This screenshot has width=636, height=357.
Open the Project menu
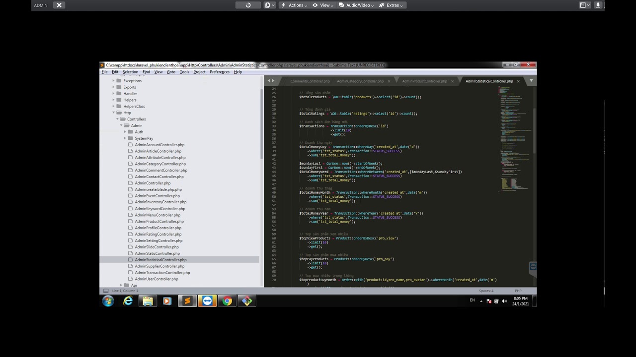[199, 72]
